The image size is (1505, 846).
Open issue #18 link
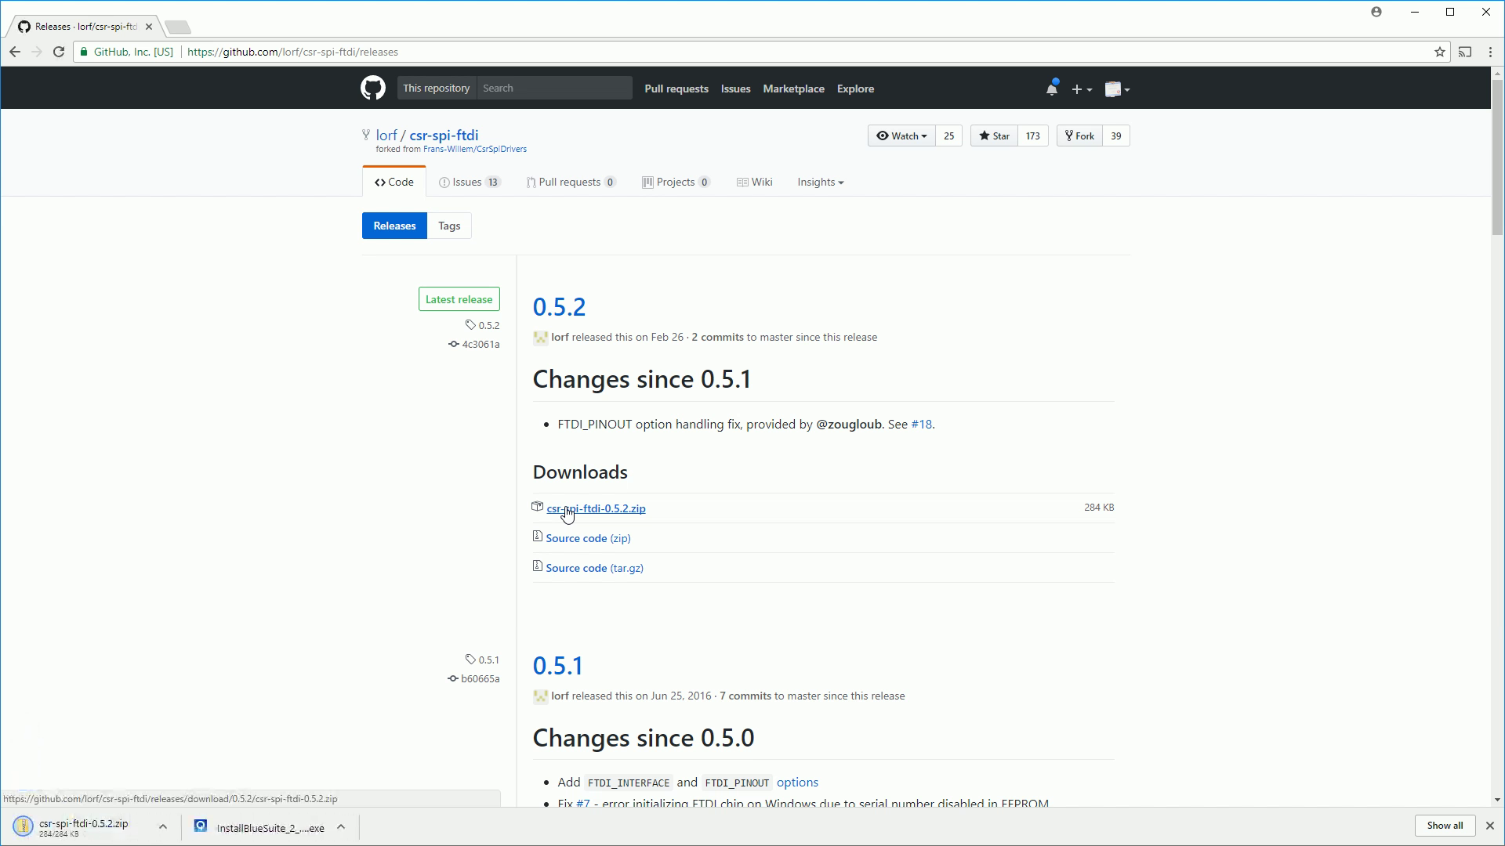pos(921,424)
